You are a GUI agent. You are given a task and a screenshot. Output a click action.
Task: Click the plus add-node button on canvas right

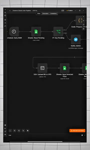coord(83,17)
